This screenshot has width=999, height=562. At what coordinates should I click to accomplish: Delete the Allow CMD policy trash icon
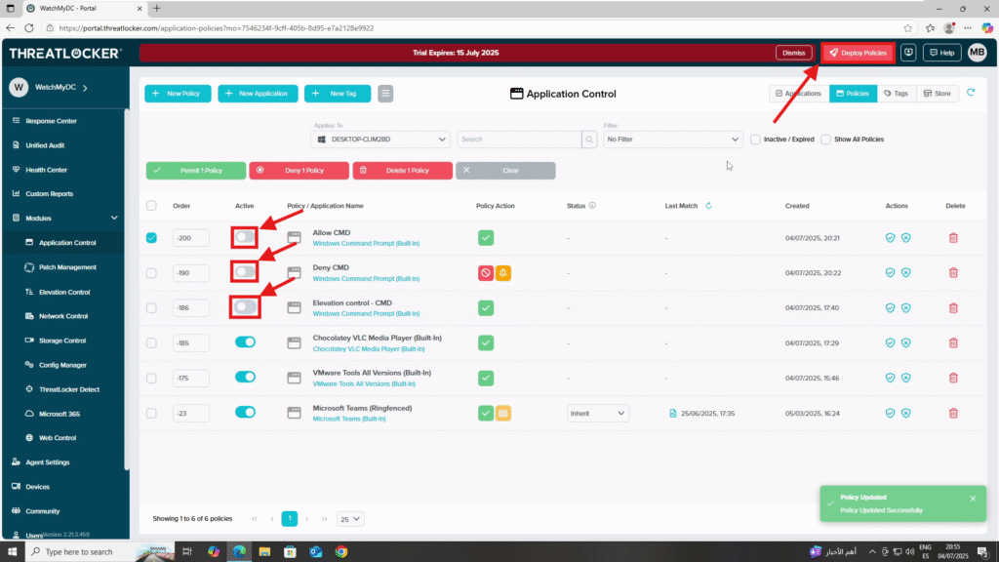953,238
